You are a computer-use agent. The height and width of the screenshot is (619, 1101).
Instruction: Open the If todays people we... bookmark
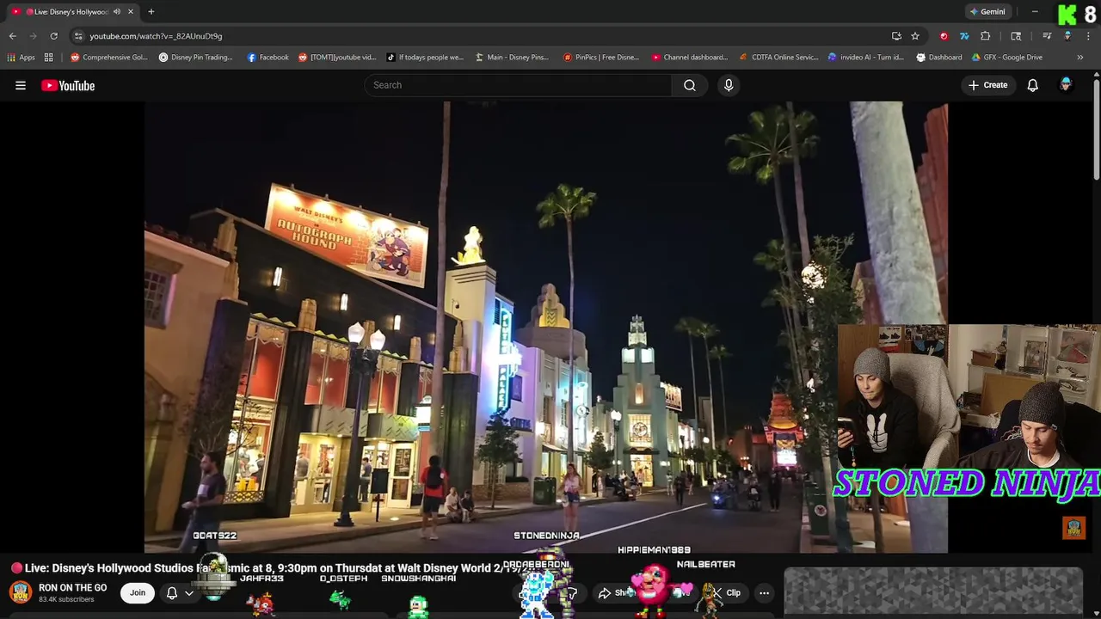pos(425,58)
